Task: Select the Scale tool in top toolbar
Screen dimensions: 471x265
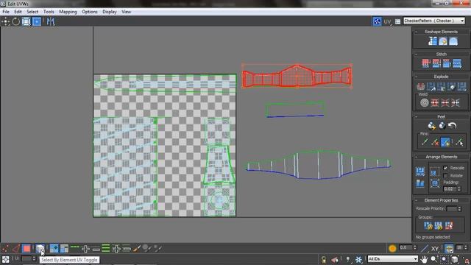Action: [26, 21]
